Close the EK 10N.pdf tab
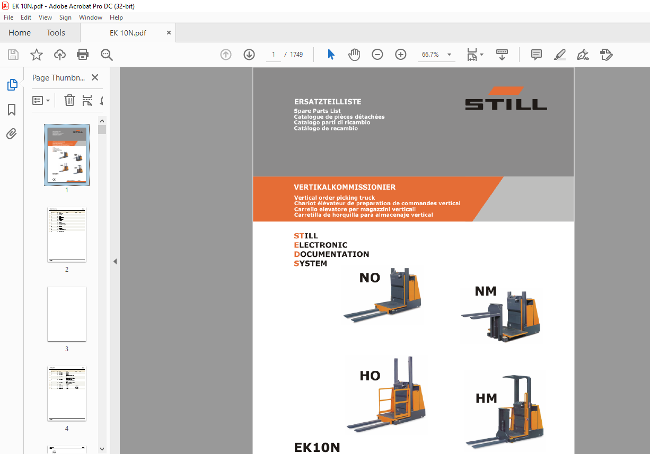This screenshot has height=454, width=650. [x=169, y=33]
